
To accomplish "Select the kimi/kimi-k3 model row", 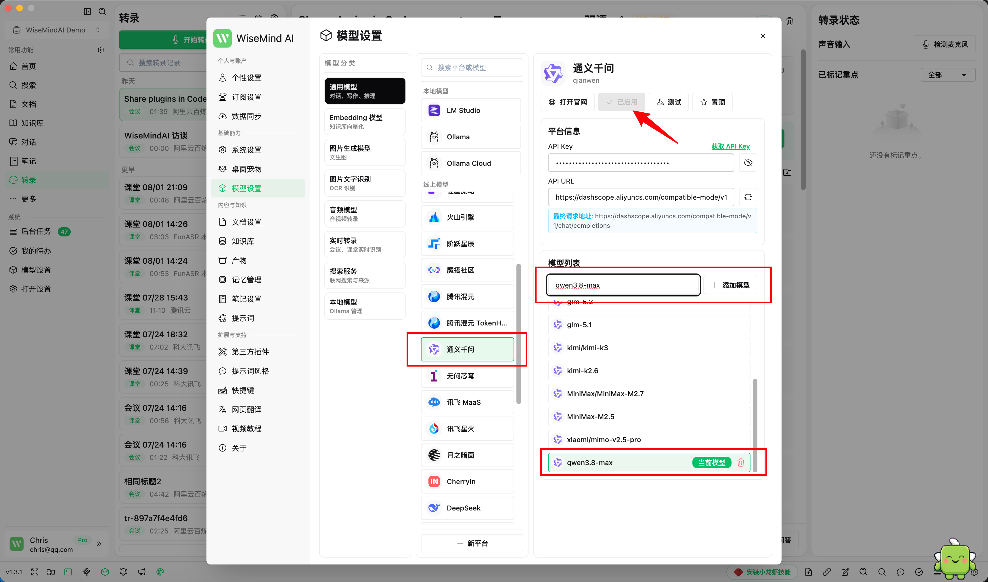I will (x=649, y=348).
